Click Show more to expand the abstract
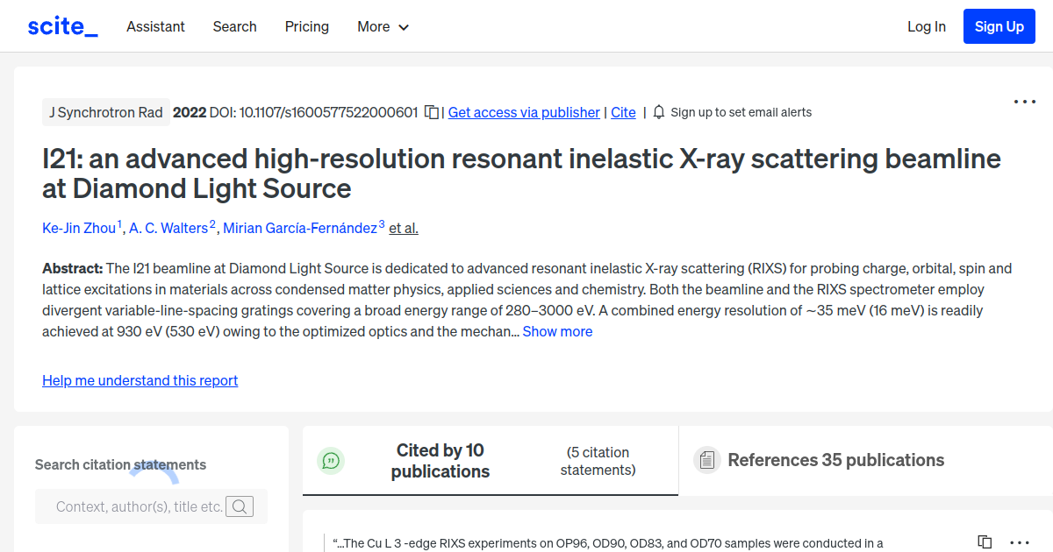The image size is (1053, 552). (x=557, y=331)
